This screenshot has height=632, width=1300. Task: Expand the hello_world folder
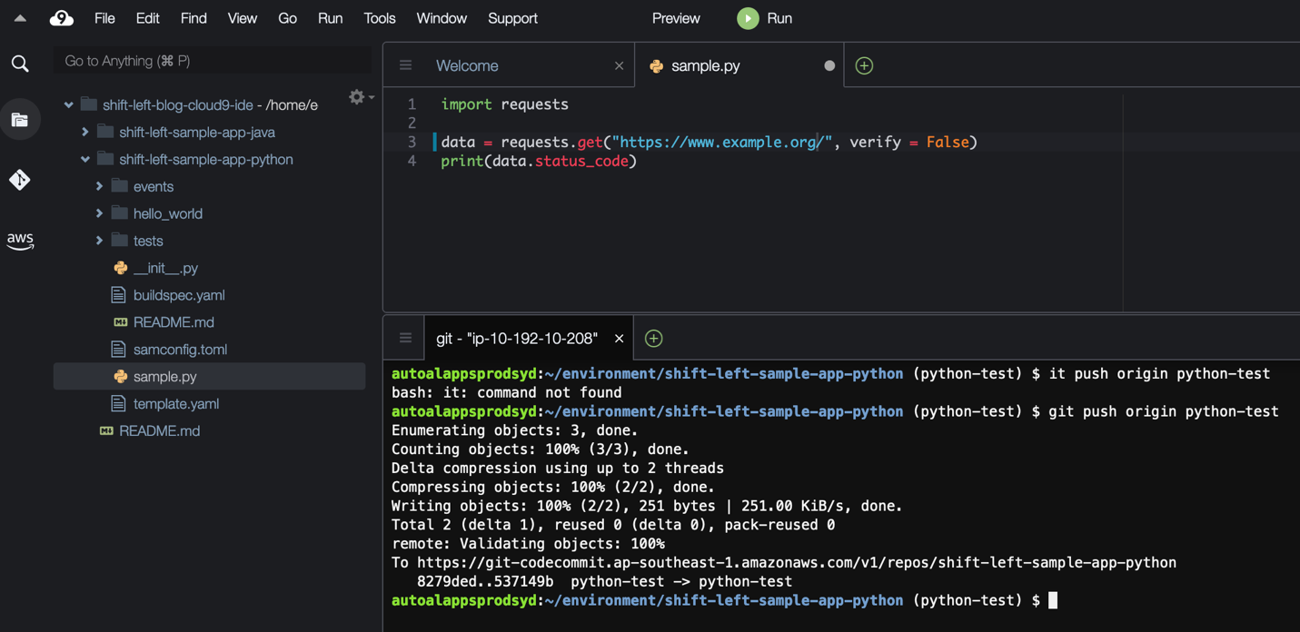[100, 214]
